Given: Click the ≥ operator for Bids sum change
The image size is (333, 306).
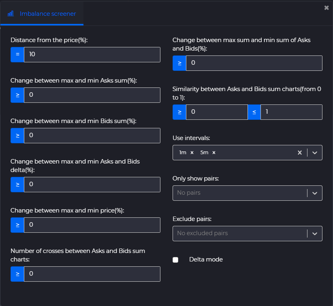Looking at the screenshot, I should click(17, 136).
